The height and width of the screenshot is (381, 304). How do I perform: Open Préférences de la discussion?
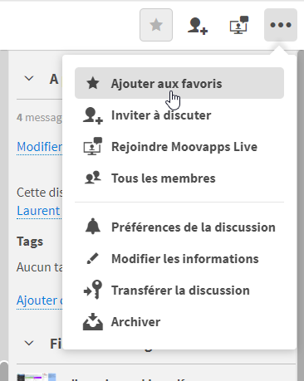pyautogui.click(x=179, y=227)
